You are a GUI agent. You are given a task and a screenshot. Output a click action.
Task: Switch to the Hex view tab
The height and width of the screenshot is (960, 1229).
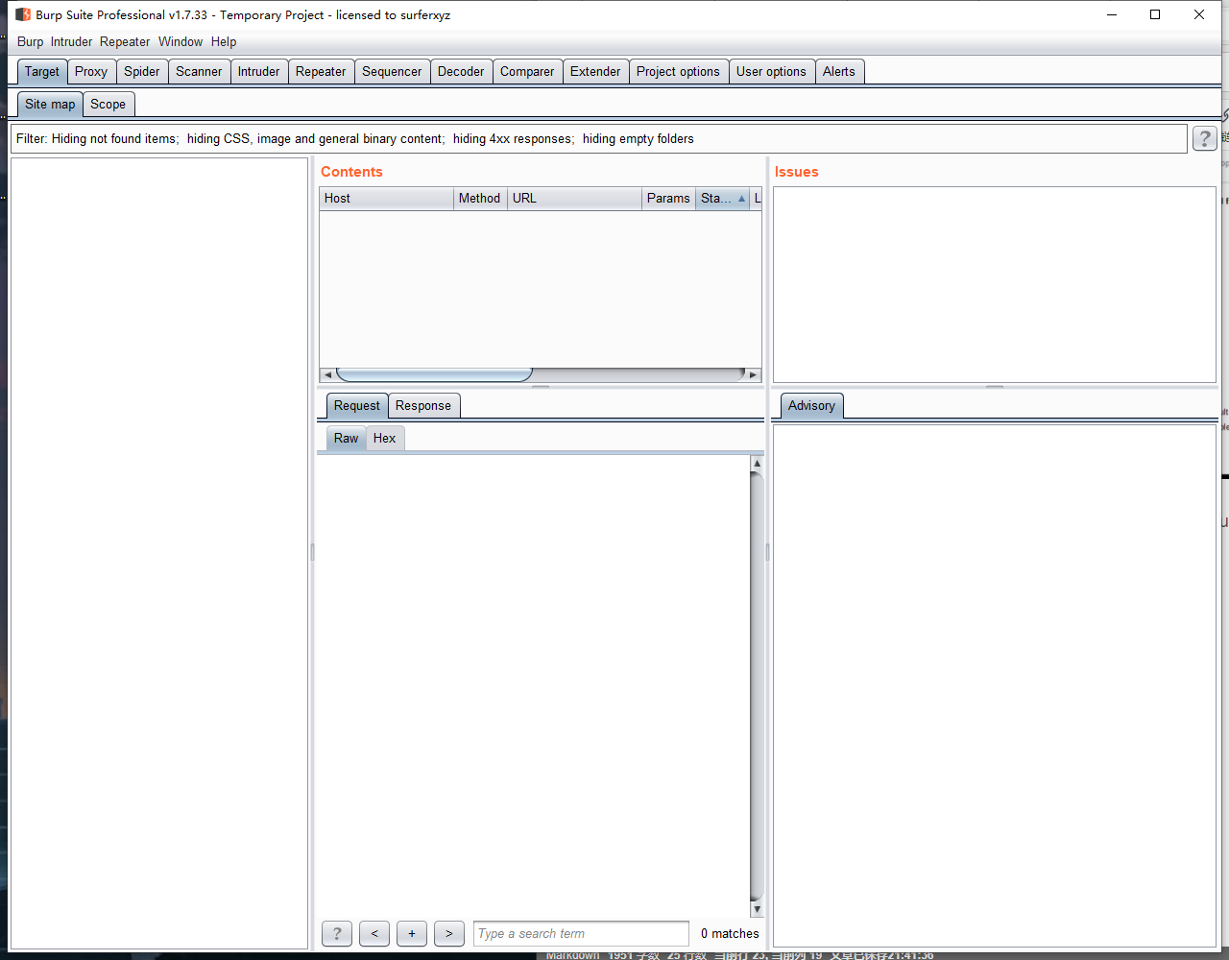[384, 439]
